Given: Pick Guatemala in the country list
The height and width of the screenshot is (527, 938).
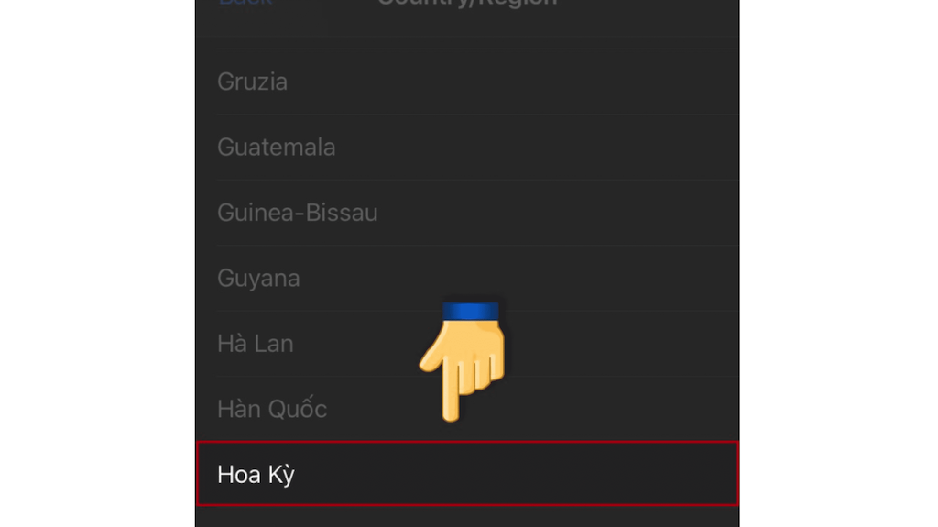Looking at the screenshot, I should point(468,148).
